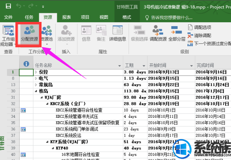This screenshot has width=231, height=160.
Task: Expand the 电气 summary task
Action: coord(36,79)
